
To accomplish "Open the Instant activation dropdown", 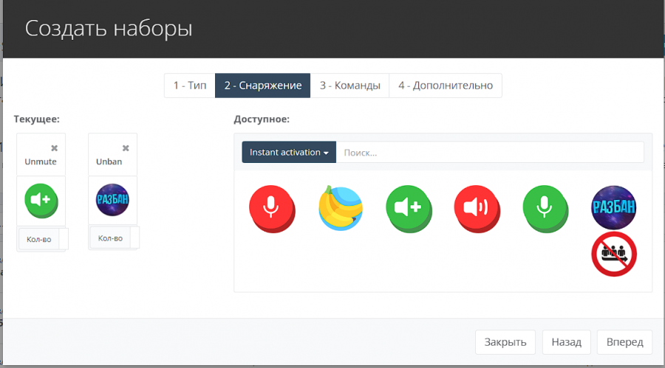I will (288, 153).
